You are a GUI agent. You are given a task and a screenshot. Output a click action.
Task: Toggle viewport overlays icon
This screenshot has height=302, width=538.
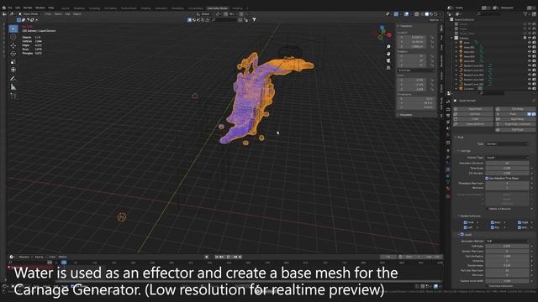coord(407,14)
